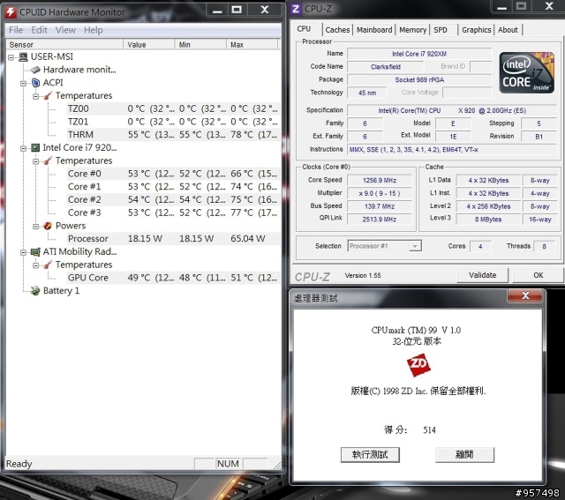
Task: Click the Name field Intel Core i7 920XM
Action: point(419,54)
